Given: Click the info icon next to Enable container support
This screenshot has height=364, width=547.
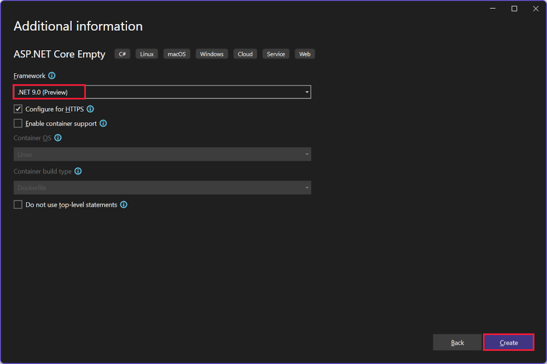Looking at the screenshot, I should tap(103, 123).
